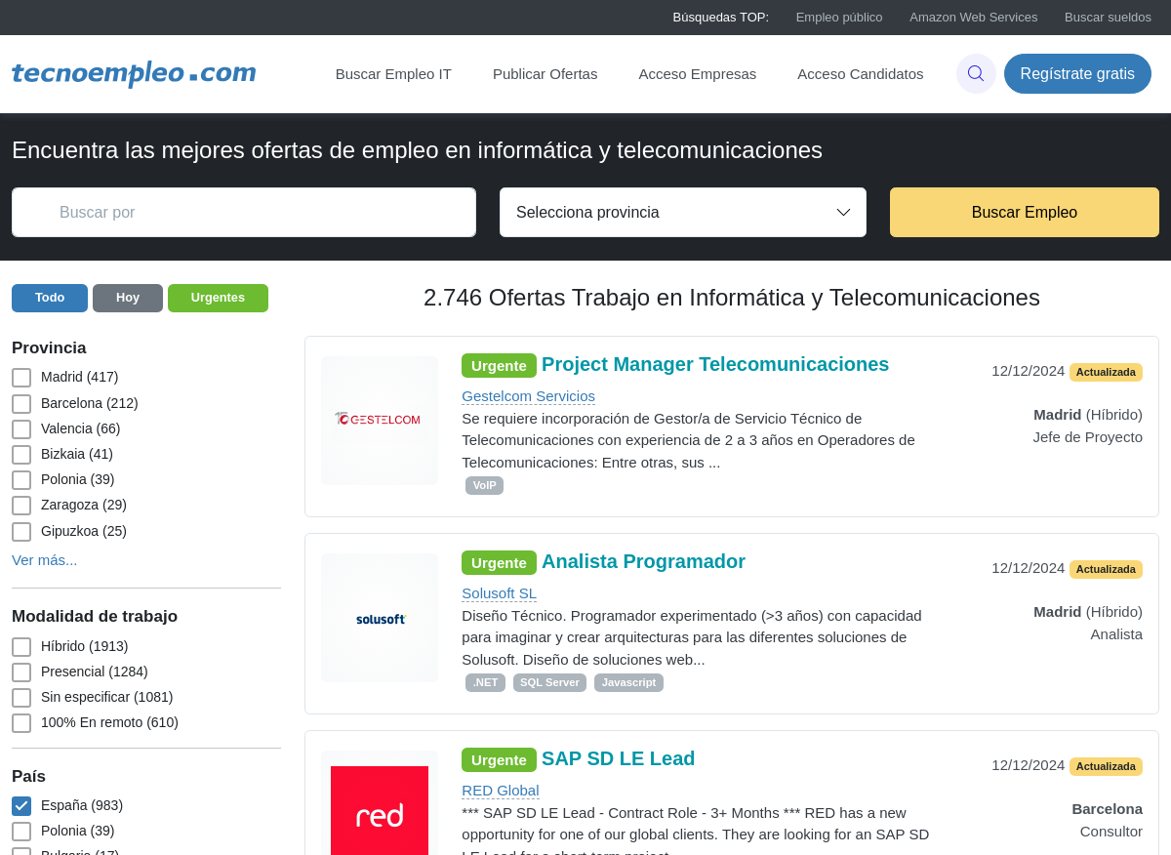
Task: Select the Hoy filter tab
Action: (x=128, y=298)
